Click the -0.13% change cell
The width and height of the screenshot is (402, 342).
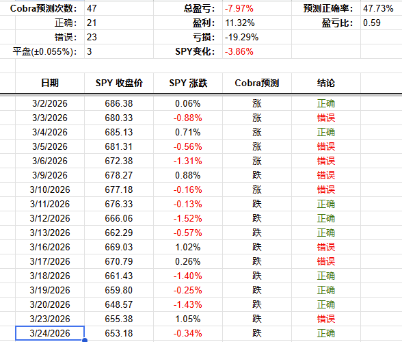(188, 204)
